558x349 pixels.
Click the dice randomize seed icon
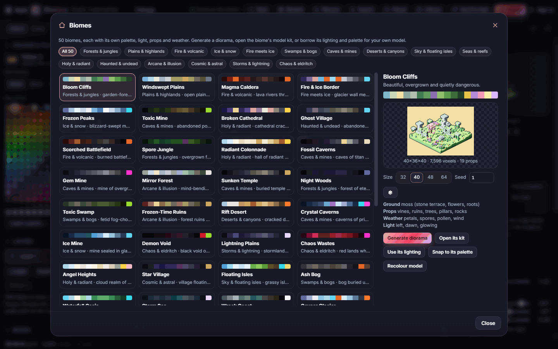point(390,192)
